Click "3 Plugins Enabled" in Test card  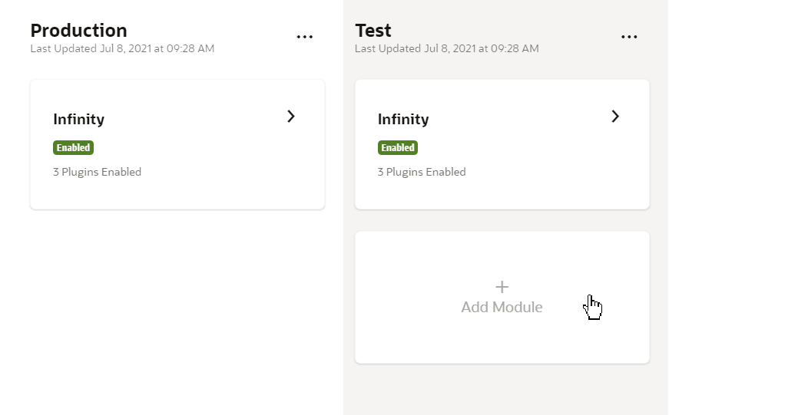[422, 172]
